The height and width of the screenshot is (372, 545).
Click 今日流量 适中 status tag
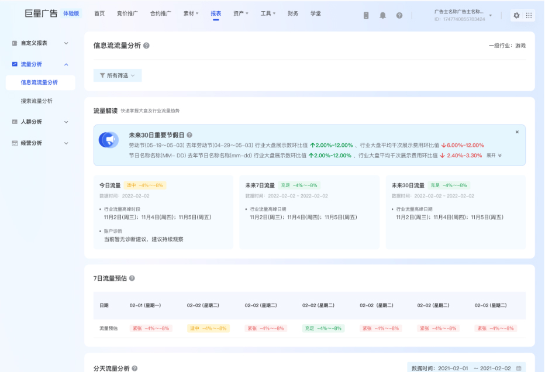[x=145, y=185]
